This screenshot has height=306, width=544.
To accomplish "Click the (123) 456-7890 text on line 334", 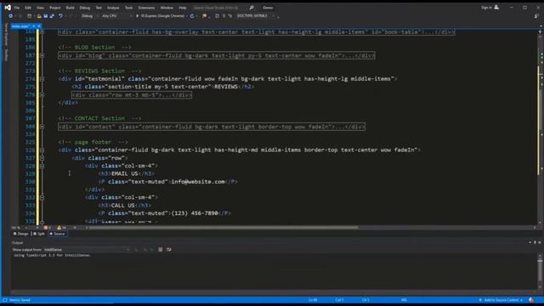I will point(195,213).
